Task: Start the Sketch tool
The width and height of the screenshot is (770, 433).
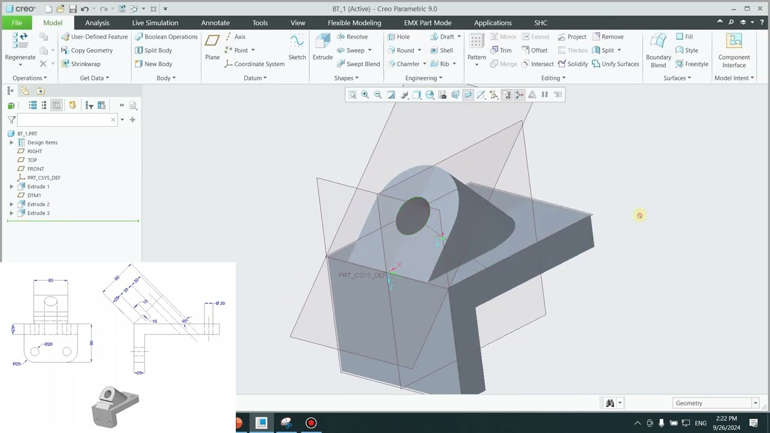Action: point(297,47)
